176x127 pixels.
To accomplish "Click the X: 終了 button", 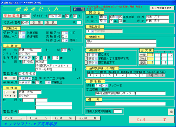I will point(152,119).
